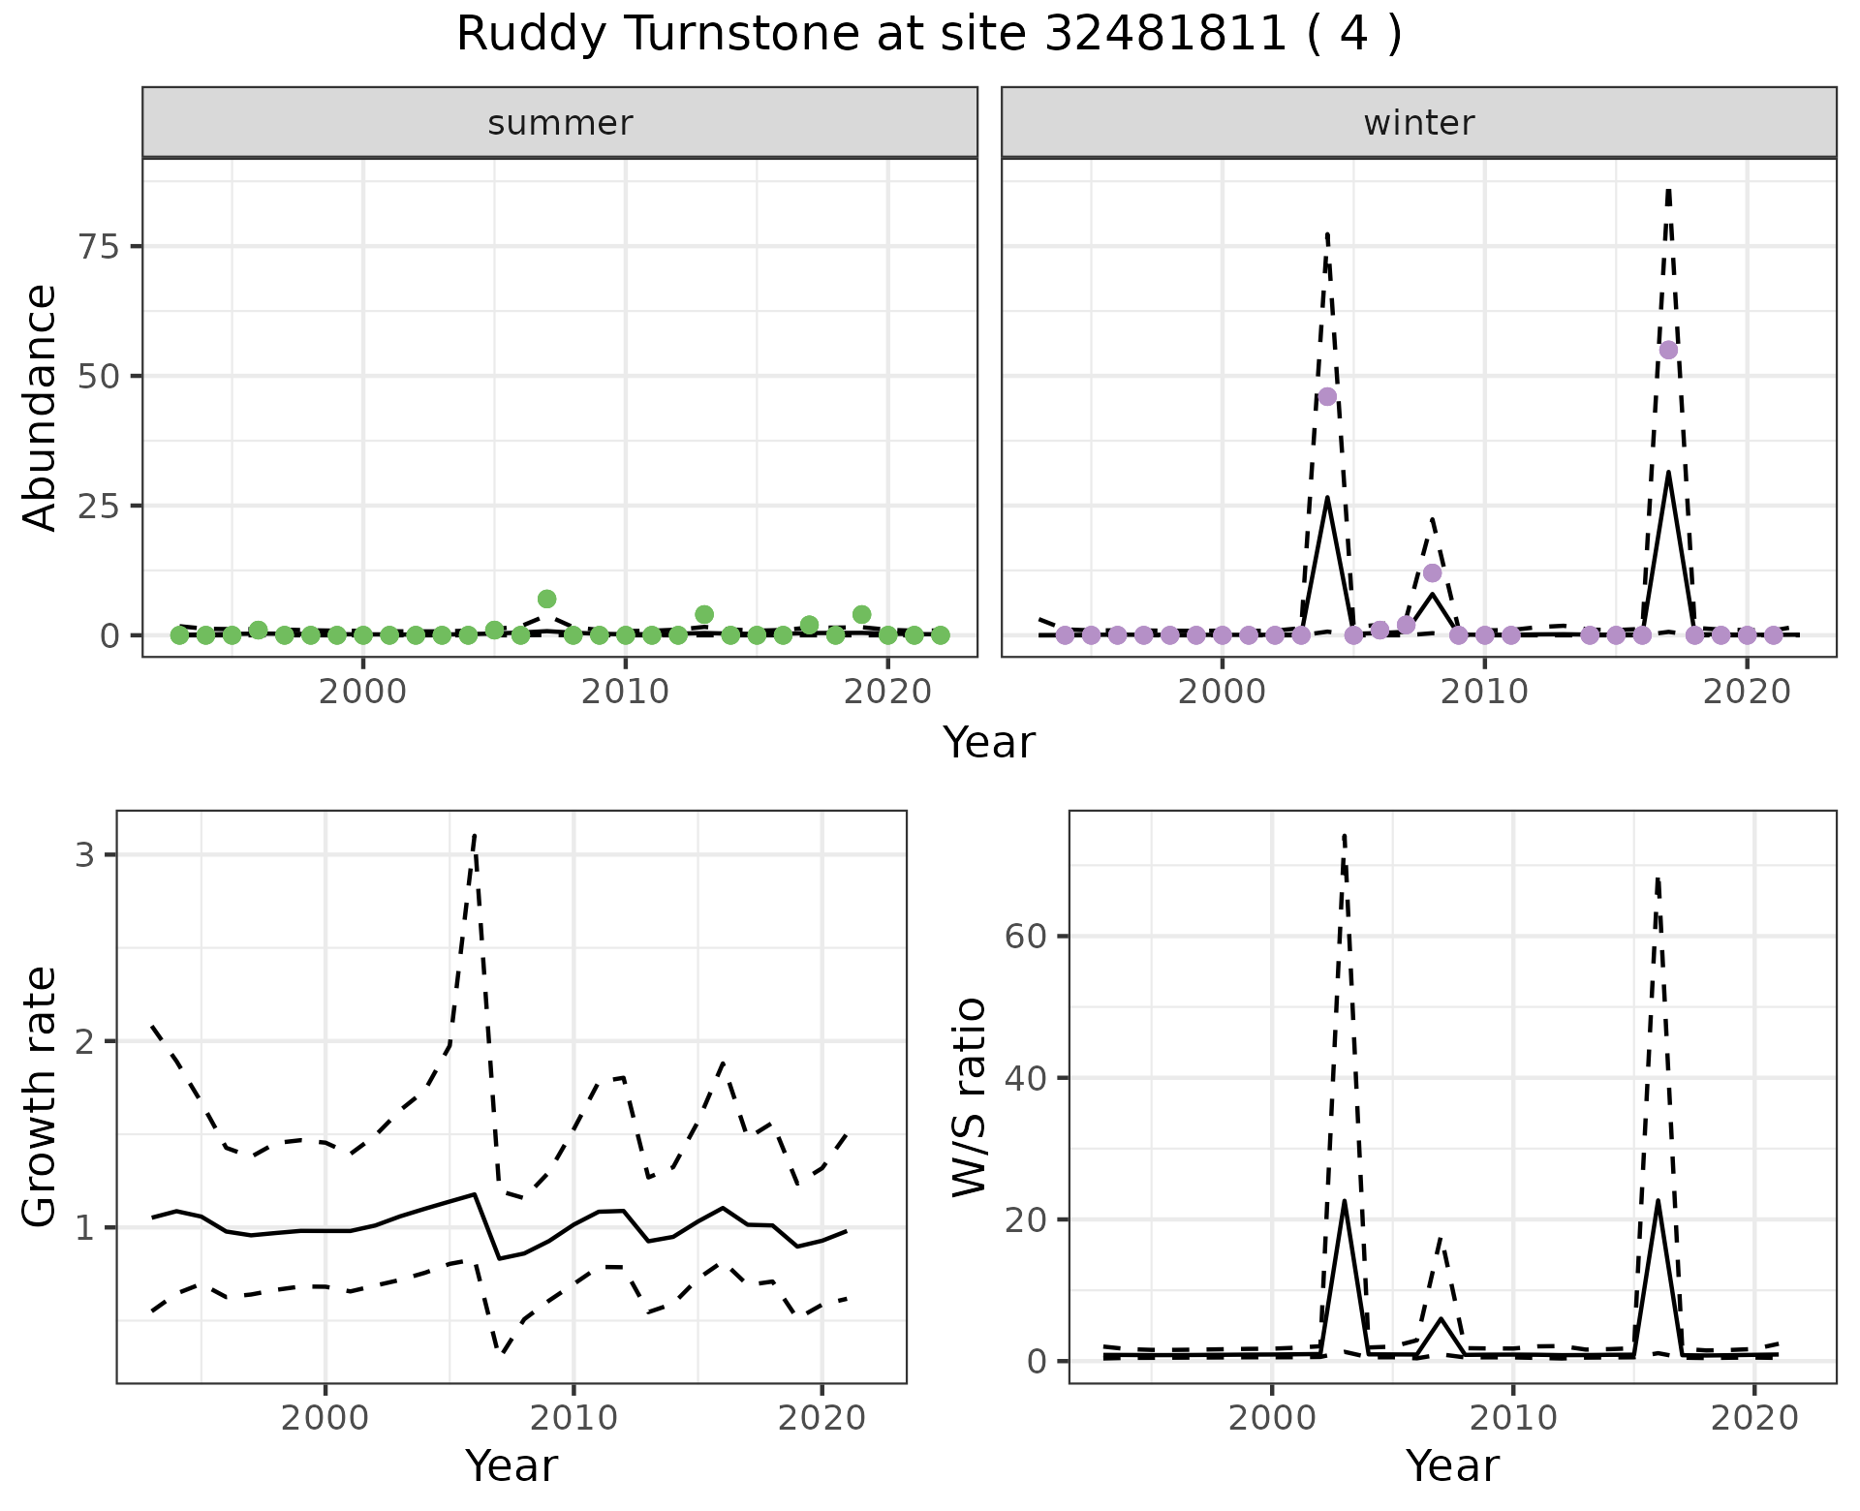1860x1511 pixels.
Task: Click the summer facet header strip
Action: 560,123
